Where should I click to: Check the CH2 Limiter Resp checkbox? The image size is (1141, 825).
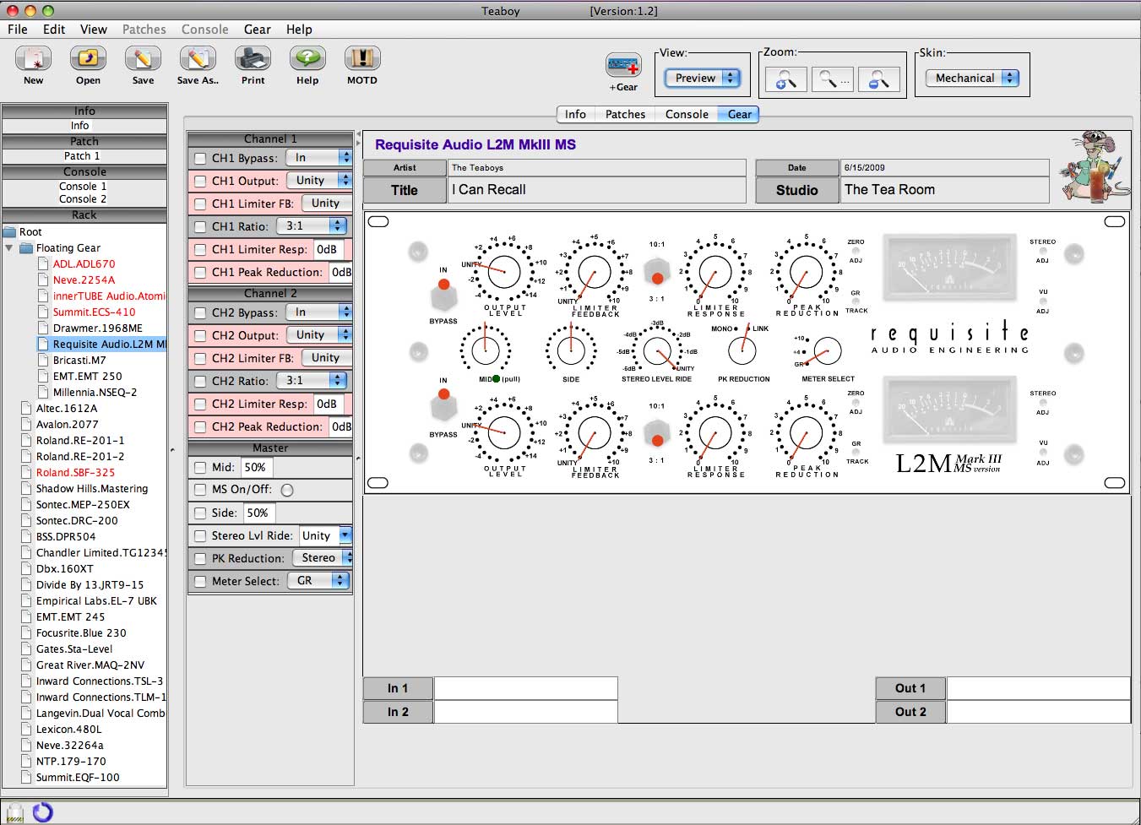200,404
